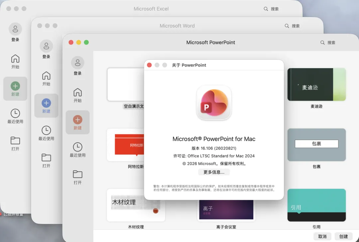Click search magnifier in Word title bar

click(x=287, y=26)
